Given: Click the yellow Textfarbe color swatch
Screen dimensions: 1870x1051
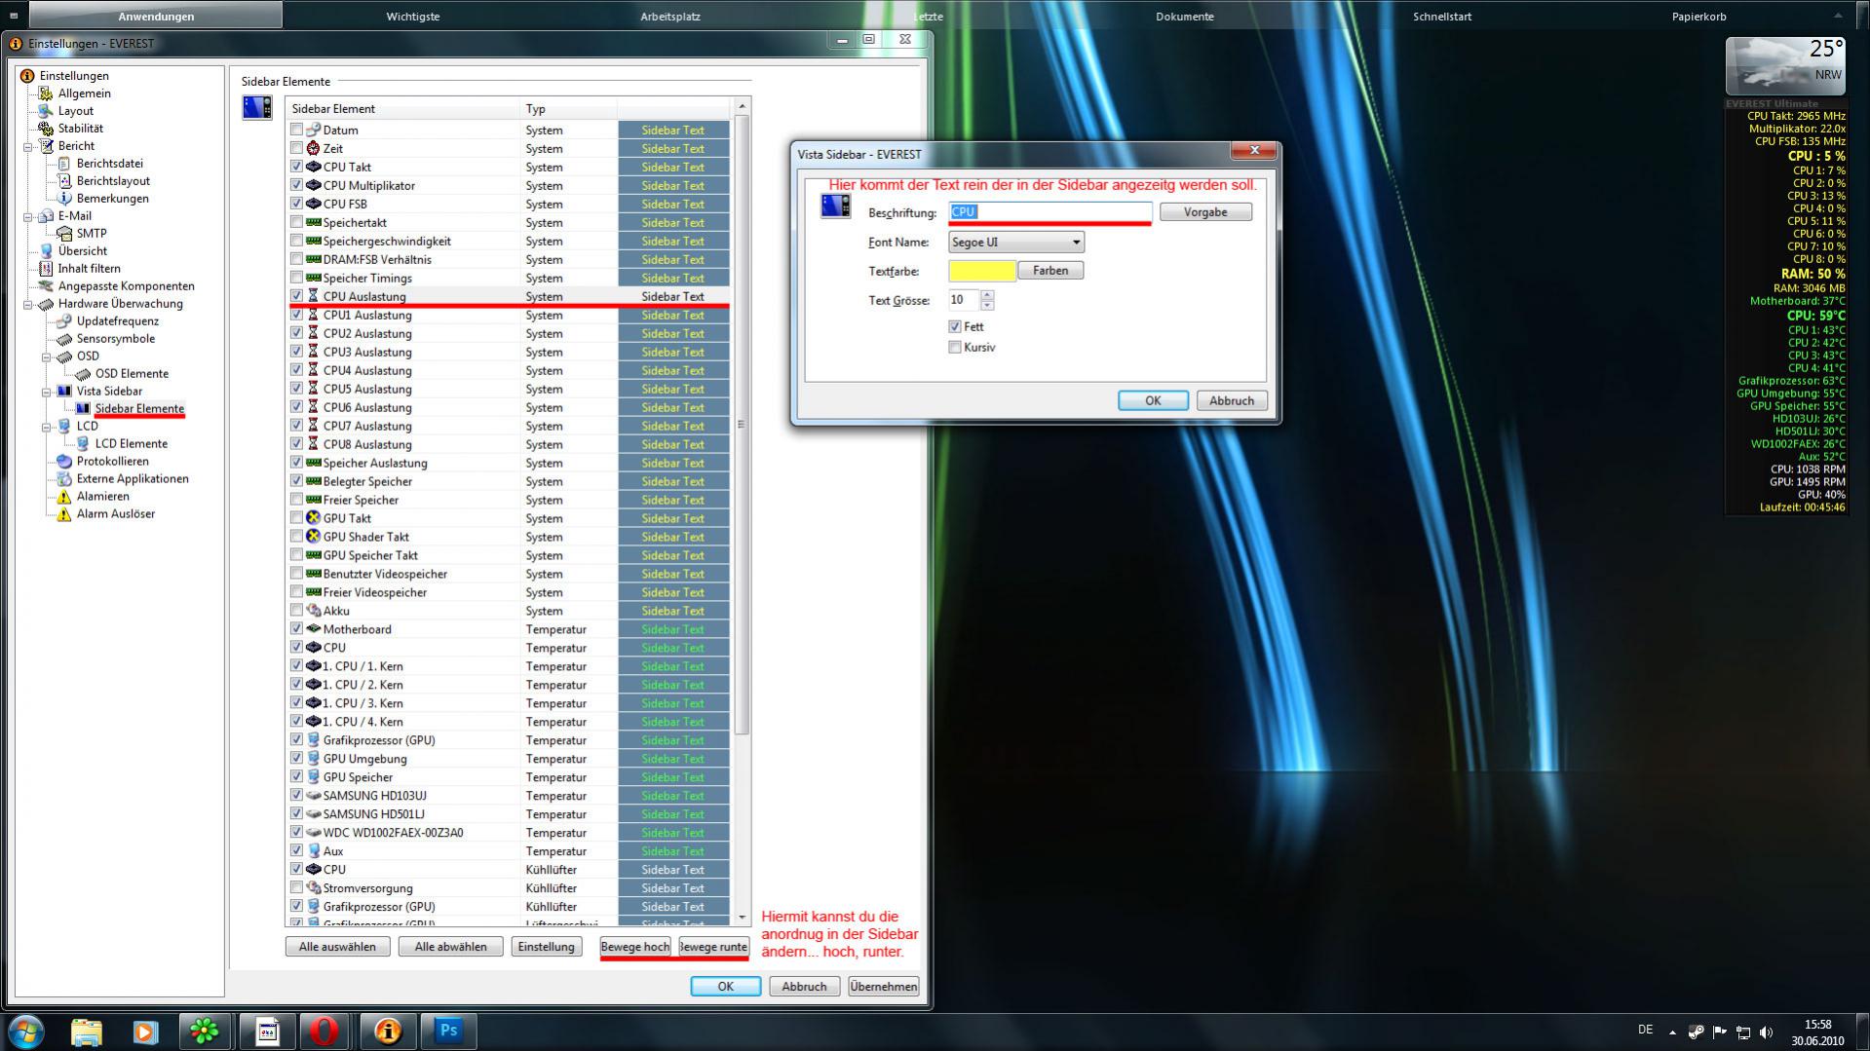Looking at the screenshot, I should [x=982, y=271].
